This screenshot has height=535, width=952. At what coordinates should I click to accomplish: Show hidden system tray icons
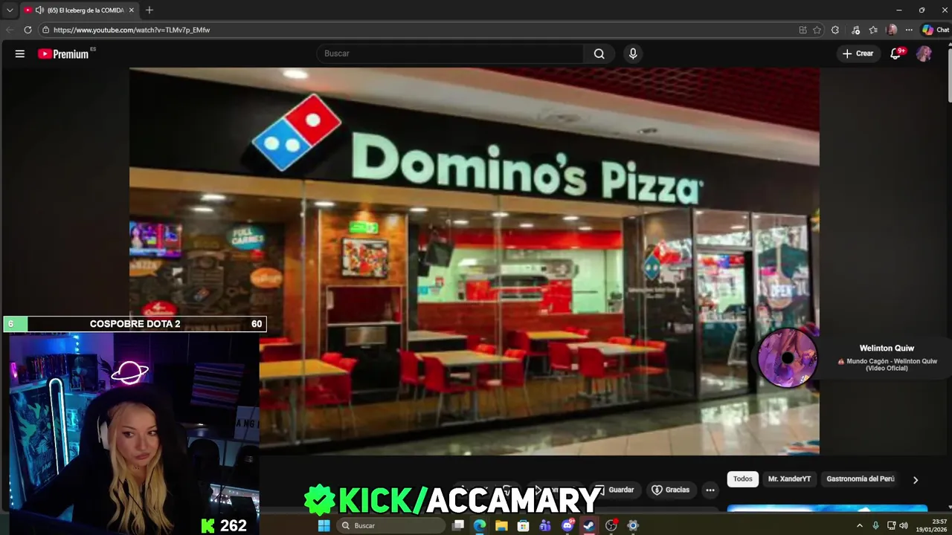point(860,525)
